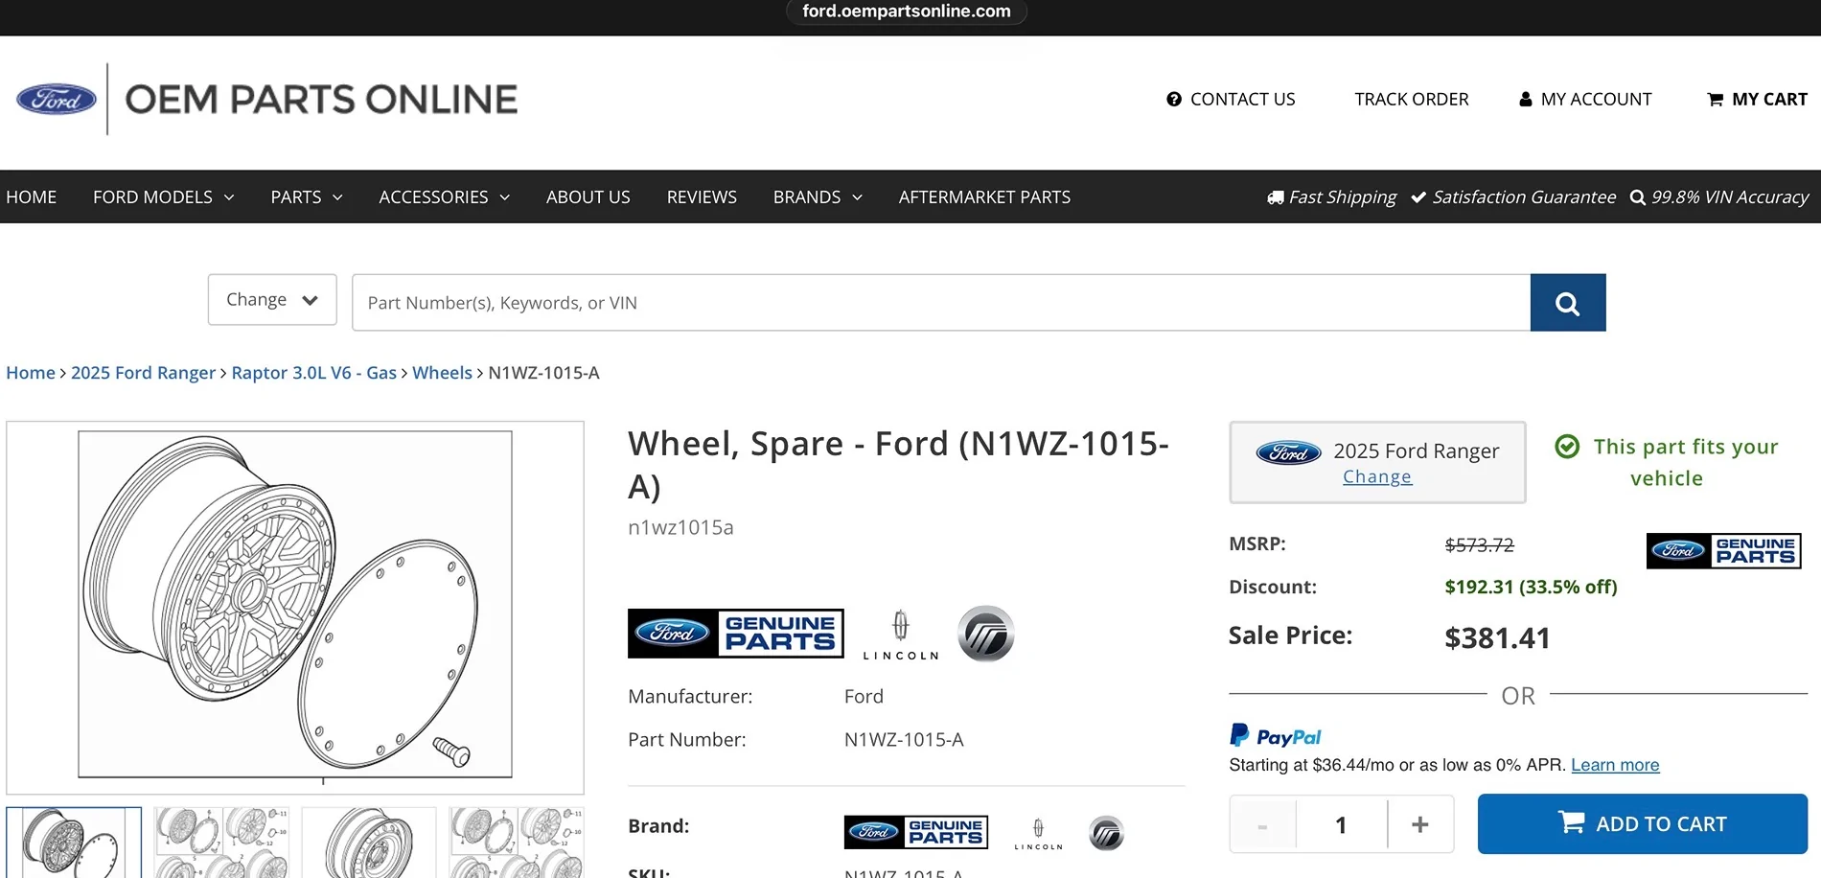
Task: Decrease quantity with the minus button
Action: (1263, 824)
